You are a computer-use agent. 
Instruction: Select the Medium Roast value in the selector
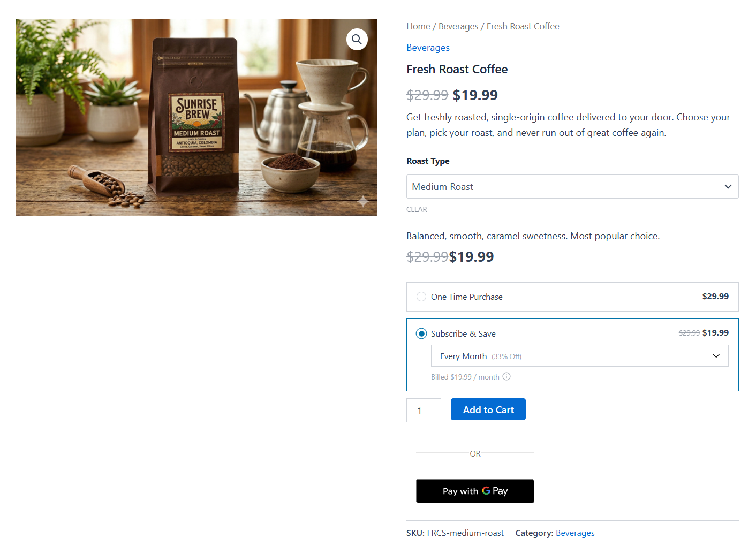pos(442,186)
